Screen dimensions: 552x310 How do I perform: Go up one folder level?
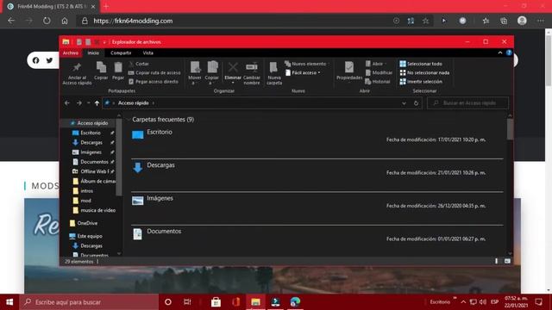[x=97, y=103]
